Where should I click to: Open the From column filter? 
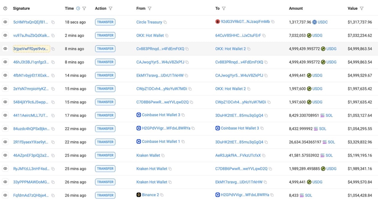(149, 8)
